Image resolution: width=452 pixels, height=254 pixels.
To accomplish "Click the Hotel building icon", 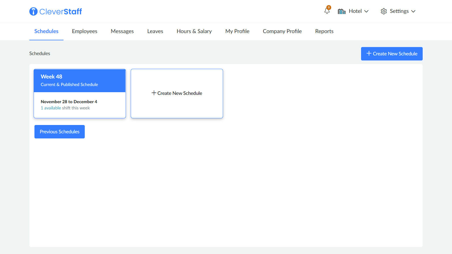I will tap(341, 11).
